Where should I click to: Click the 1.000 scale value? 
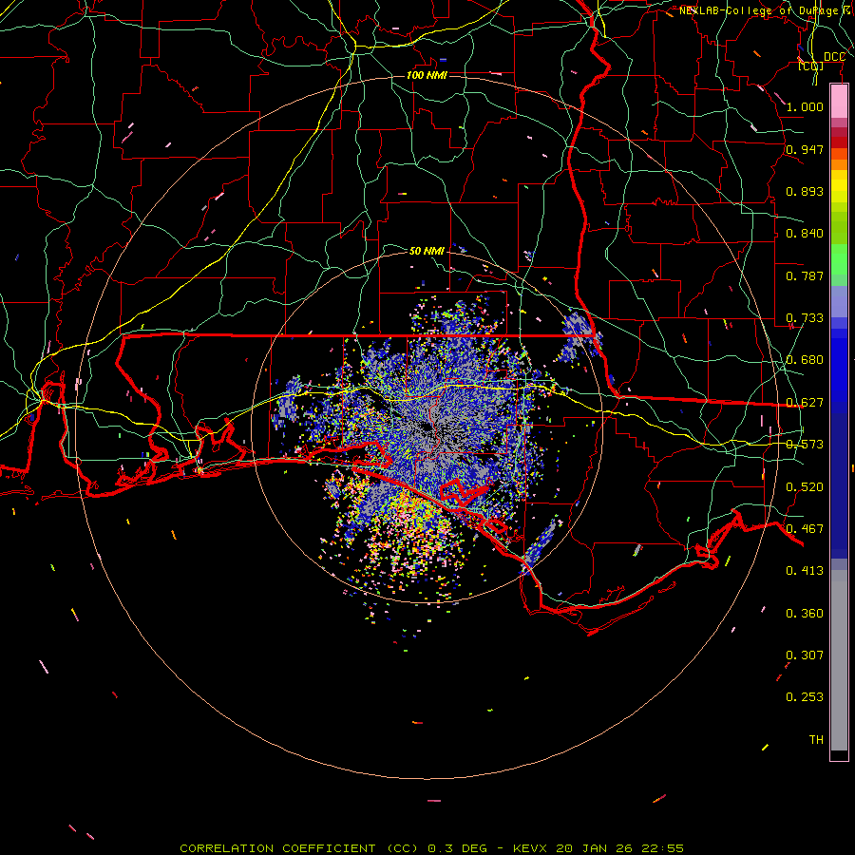(805, 106)
